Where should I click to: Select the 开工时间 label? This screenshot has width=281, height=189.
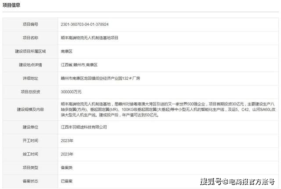pyautogui.click(x=30, y=140)
